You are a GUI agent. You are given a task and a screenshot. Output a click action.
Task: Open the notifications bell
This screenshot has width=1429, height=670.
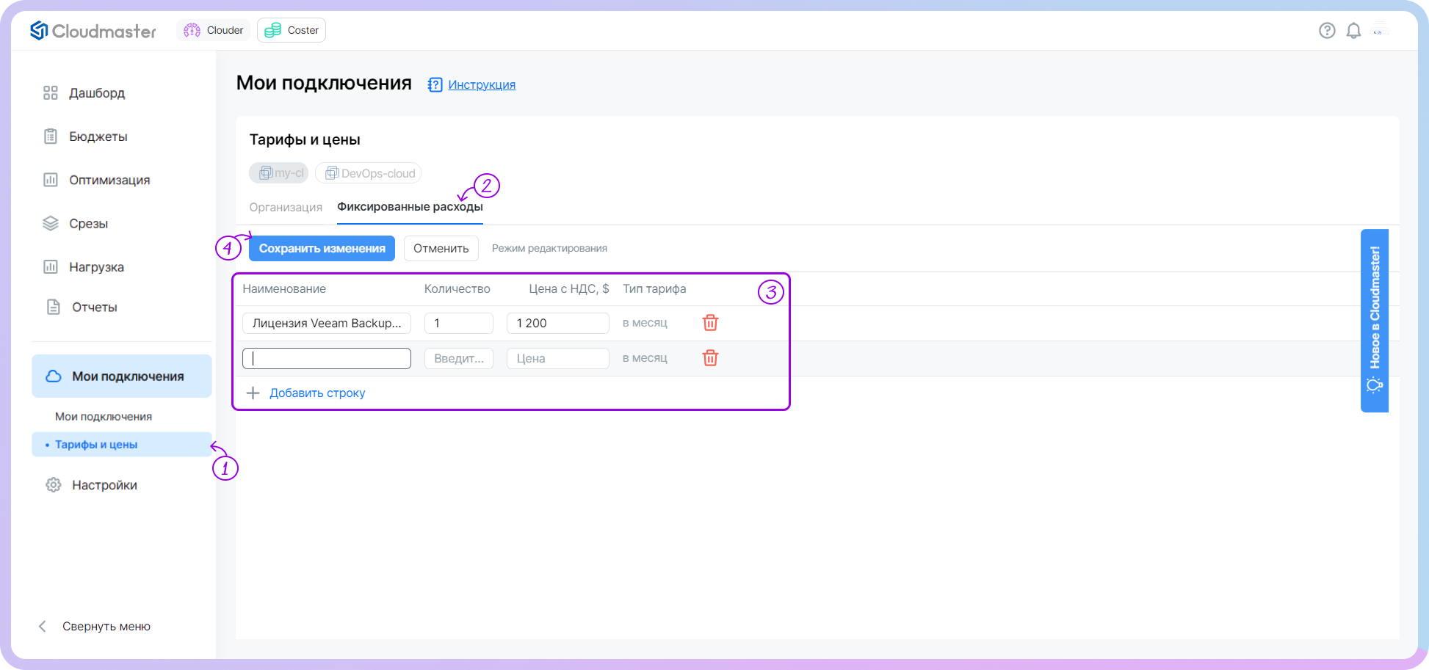click(1353, 31)
